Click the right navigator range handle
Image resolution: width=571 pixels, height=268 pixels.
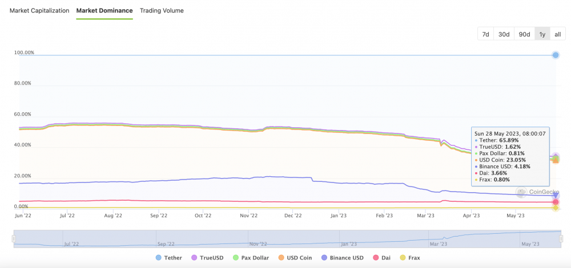point(561,239)
